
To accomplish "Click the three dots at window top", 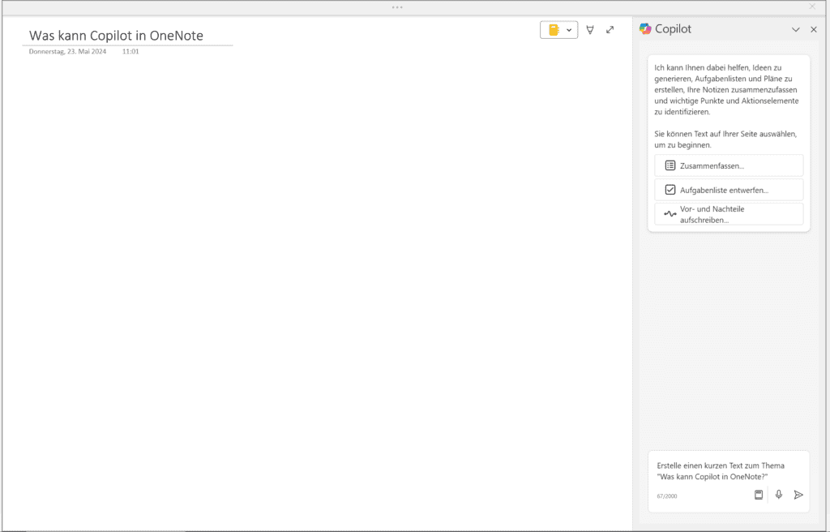I will (x=397, y=7).
